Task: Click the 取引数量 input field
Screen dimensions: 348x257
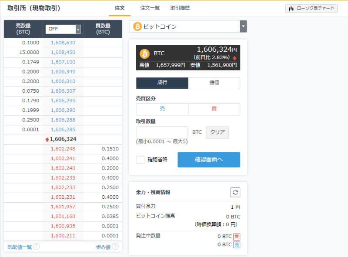Action: (x=162, y=133)
